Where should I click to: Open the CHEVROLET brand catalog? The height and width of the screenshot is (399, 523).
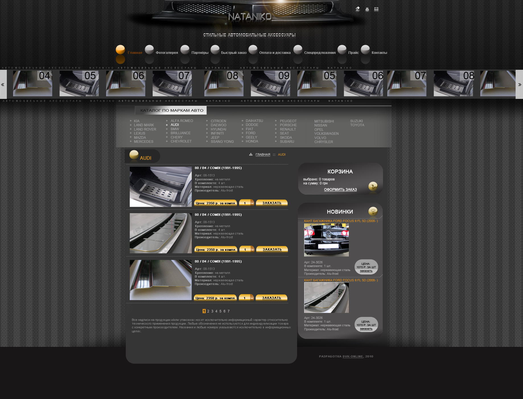(x=181, y=141)
